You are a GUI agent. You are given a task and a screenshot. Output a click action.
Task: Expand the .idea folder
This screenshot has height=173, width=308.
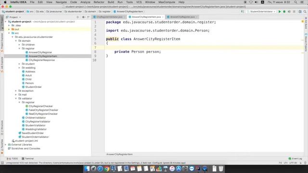click(x=9, y=25)
